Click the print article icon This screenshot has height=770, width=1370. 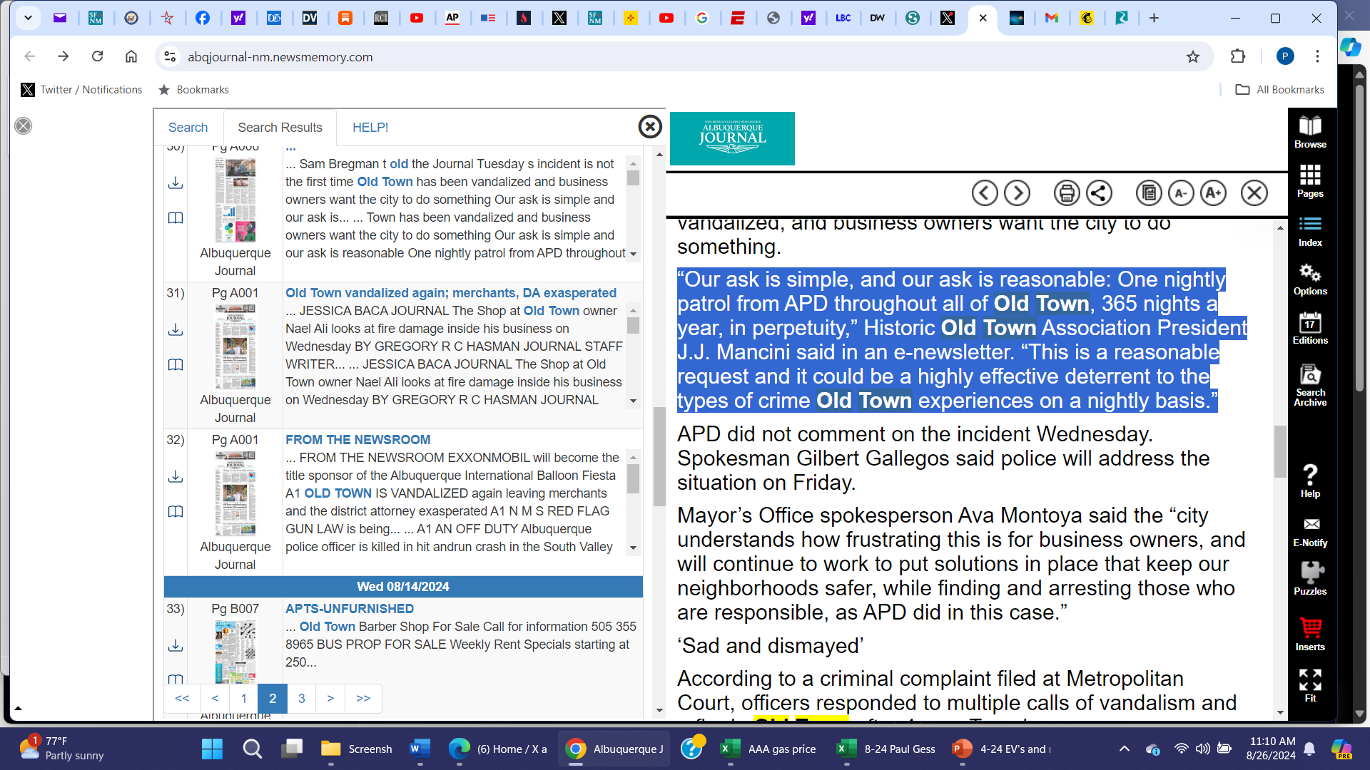tap(1066, 193)
